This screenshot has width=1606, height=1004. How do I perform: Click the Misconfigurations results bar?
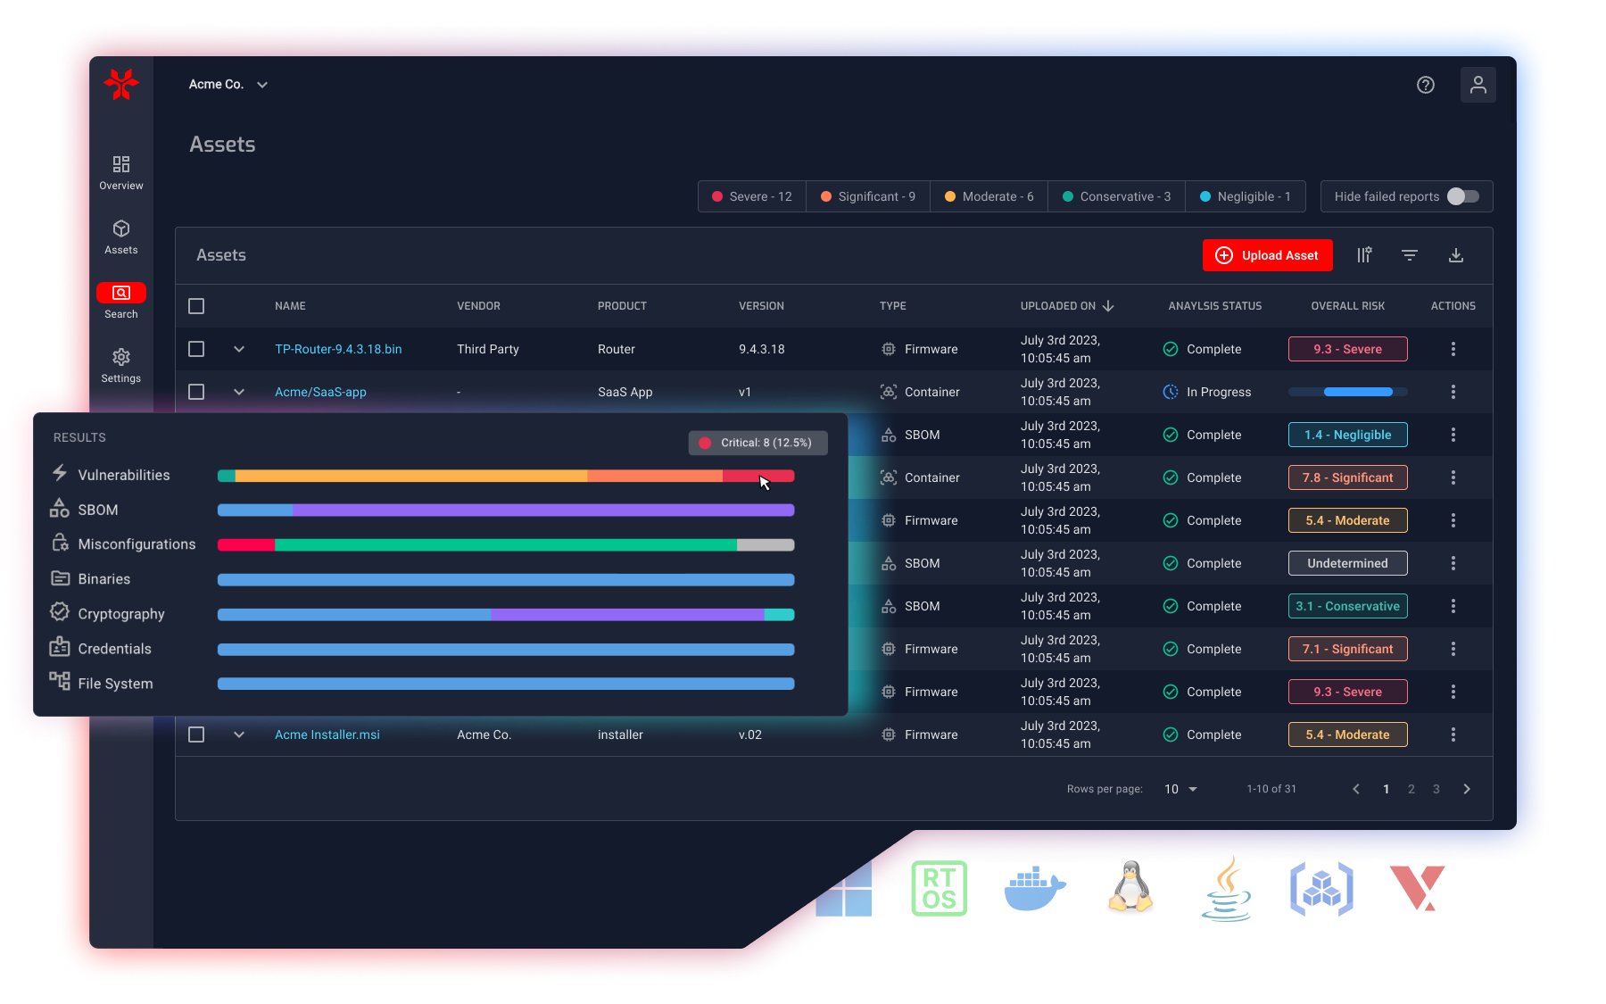coord(506,545)
